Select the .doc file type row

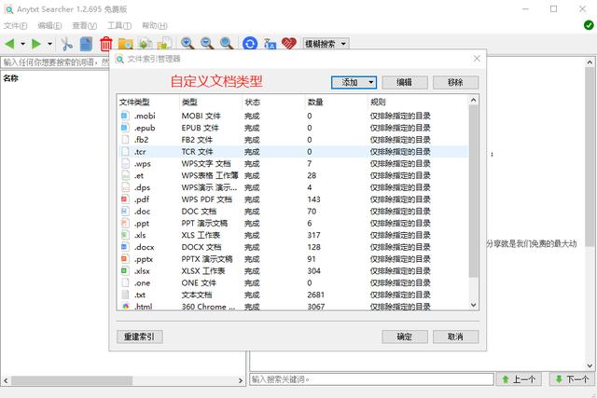pos(293,212)
